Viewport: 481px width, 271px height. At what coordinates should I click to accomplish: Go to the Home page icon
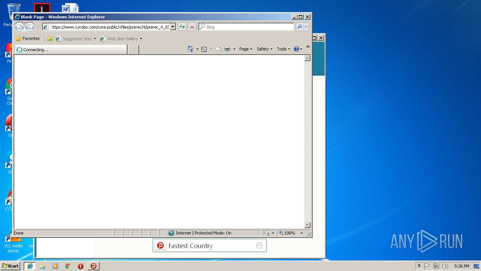[x=191, y=49]
